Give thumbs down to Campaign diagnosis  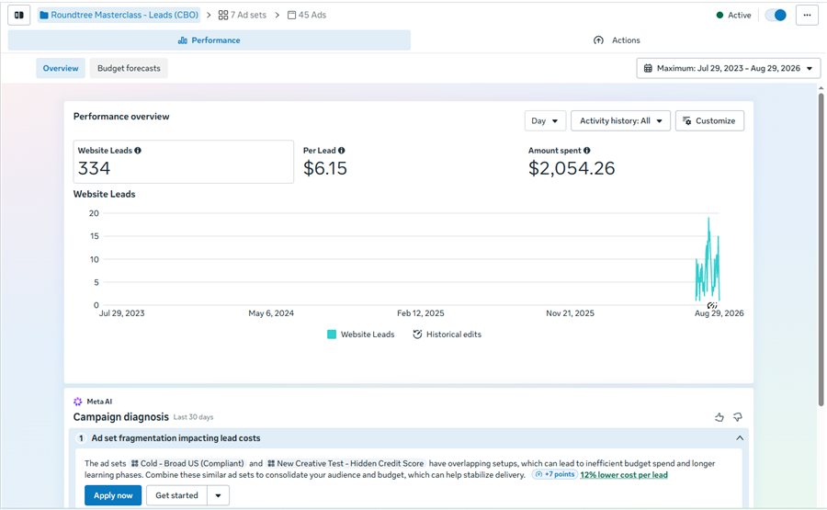tap(737, 417)
